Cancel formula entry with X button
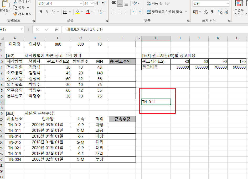Image resolution: width=248 pixels, height=179 pixels. (37, 29)
